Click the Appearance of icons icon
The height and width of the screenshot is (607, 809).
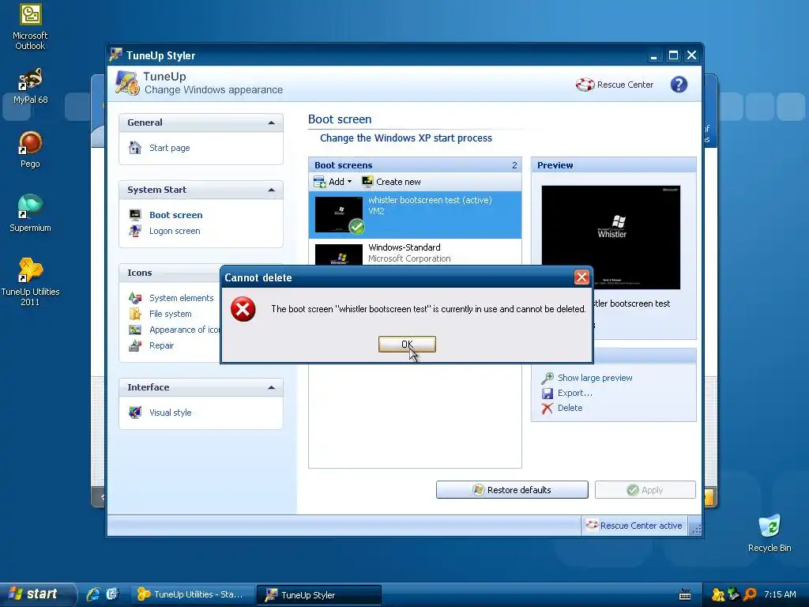pos(135,330)
